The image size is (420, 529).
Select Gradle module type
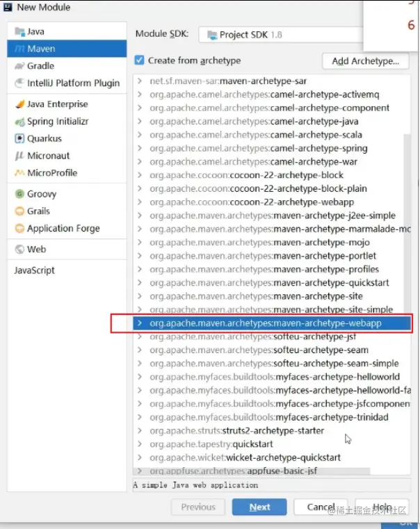click(x=67, y=66)
